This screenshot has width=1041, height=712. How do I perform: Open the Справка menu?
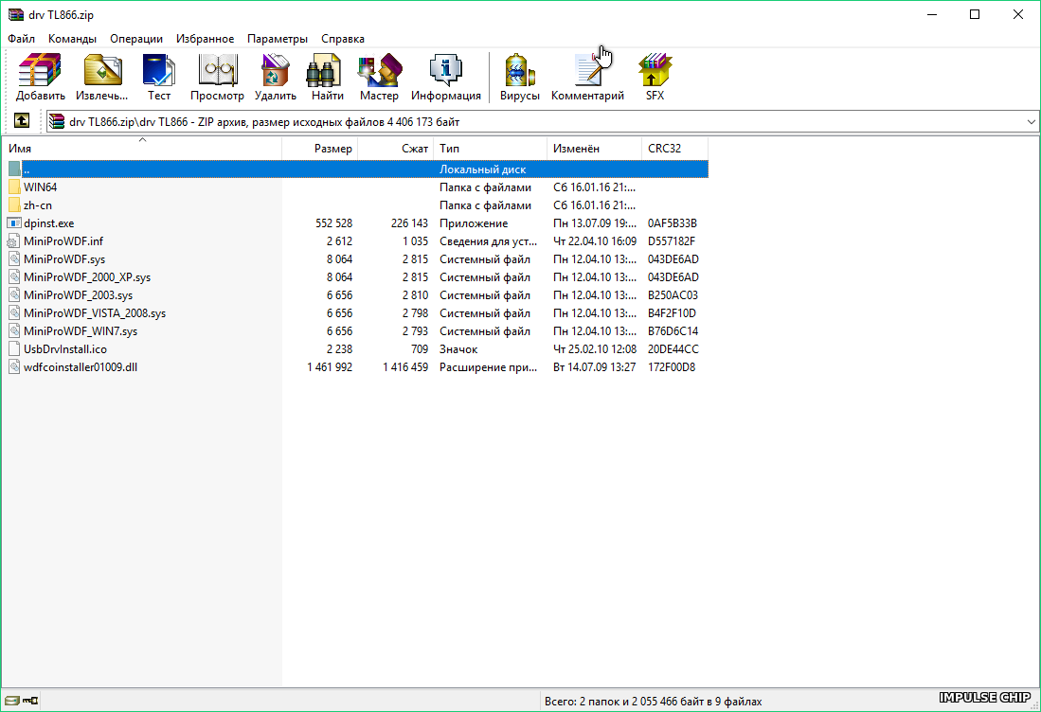[343, 39]
